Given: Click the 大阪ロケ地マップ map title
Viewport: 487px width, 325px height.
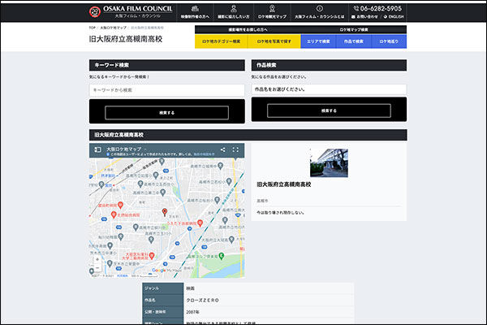Looking at the screenshot, I should 124,149.
